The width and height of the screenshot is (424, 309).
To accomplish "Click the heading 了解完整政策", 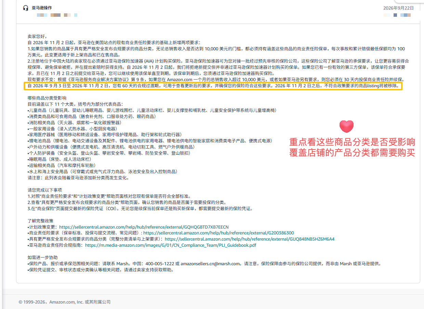I will coord(41,221).
